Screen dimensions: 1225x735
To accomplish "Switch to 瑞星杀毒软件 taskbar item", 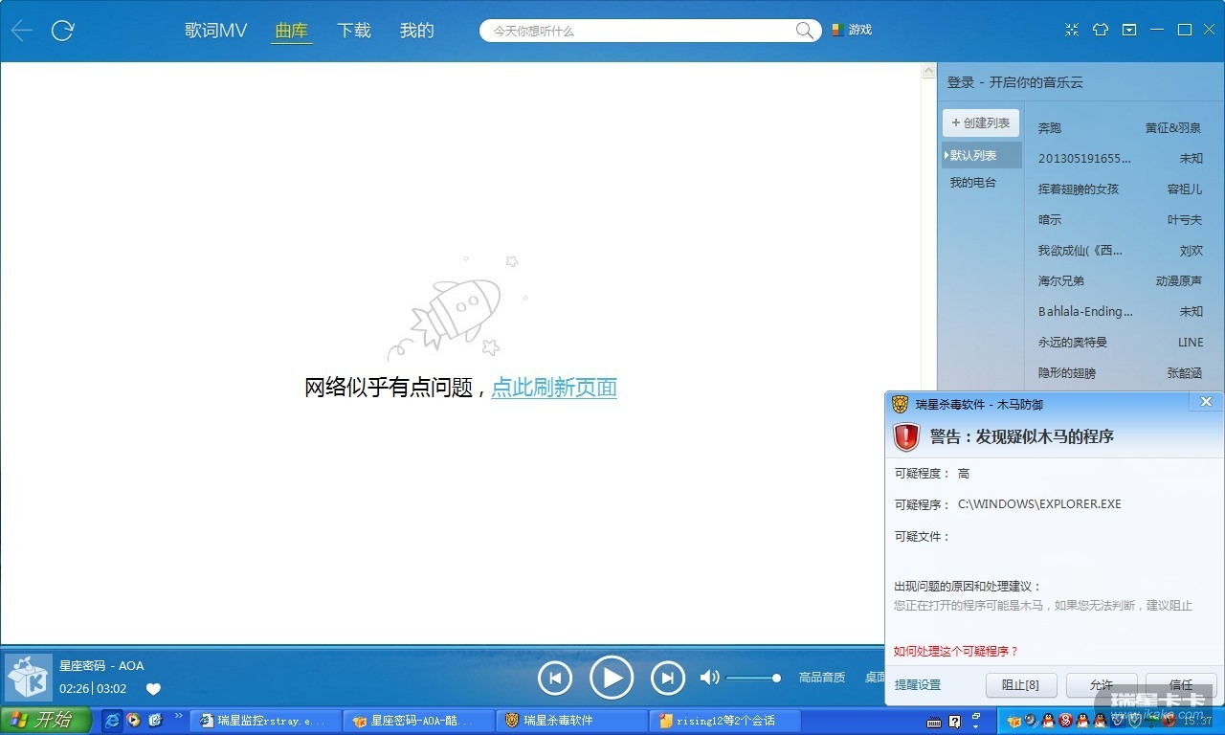I will (573, 721).
